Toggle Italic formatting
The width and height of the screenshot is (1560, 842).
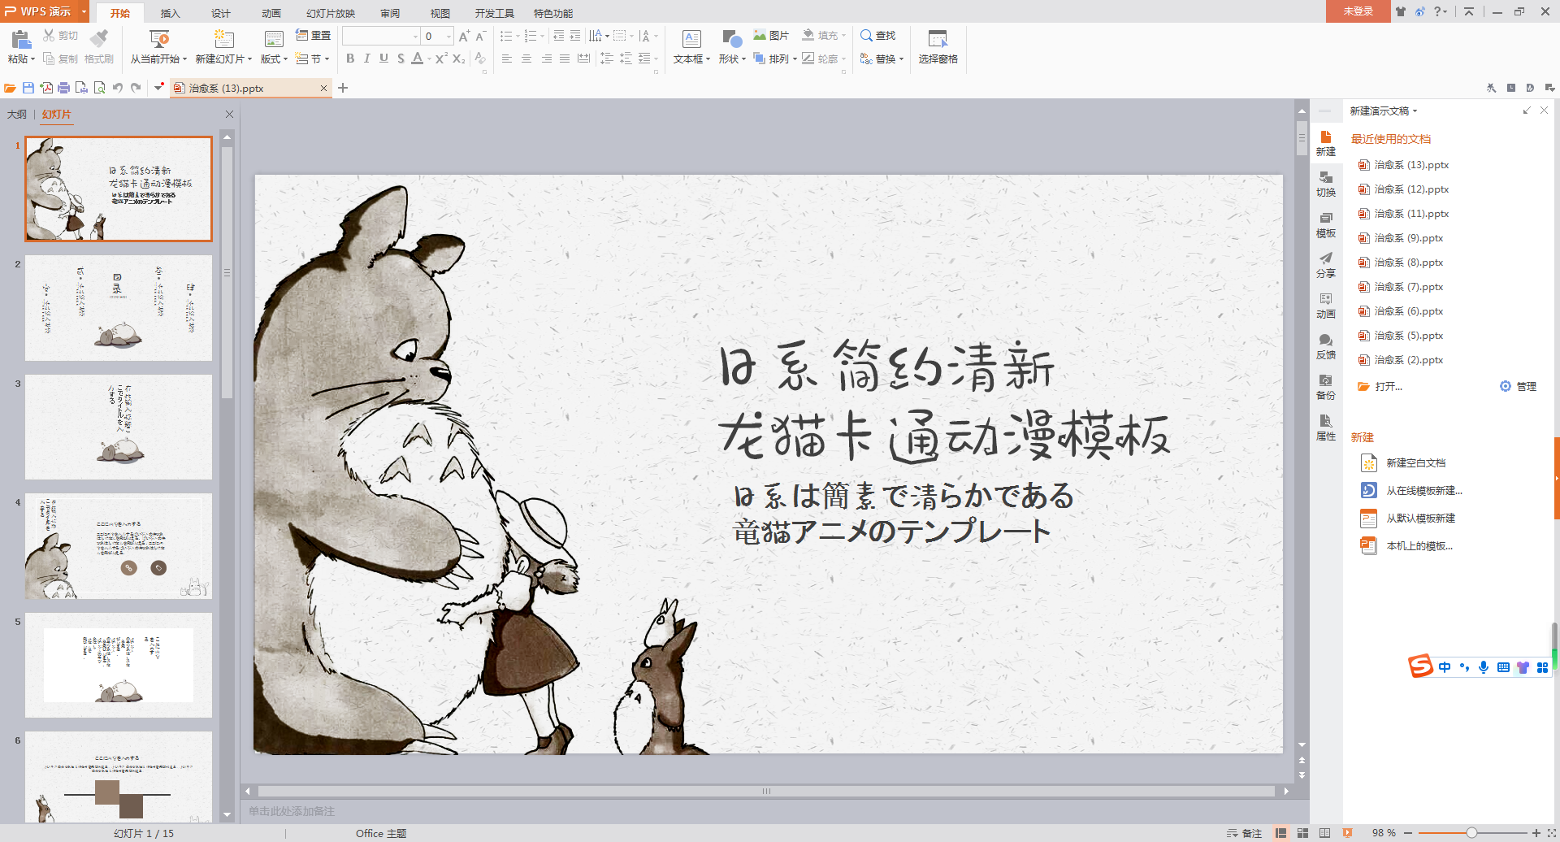tap(367, 59)
